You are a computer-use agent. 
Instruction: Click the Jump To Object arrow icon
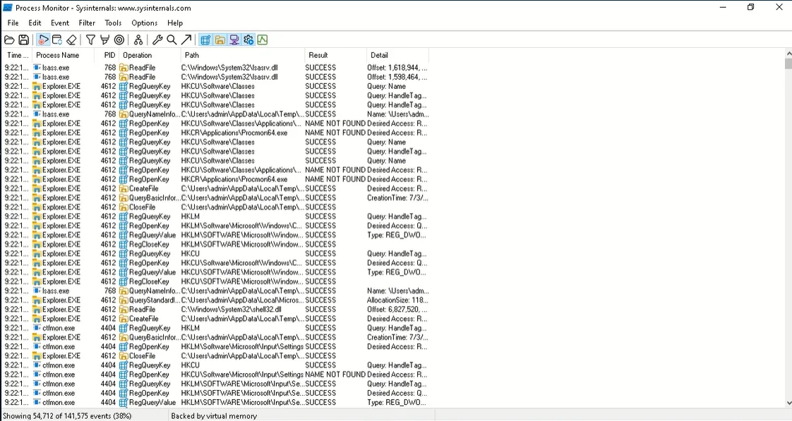tap(186, 40)
